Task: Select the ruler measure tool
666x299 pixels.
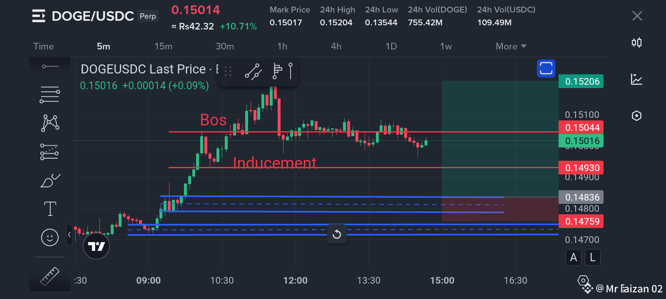Action: (50, 277)
